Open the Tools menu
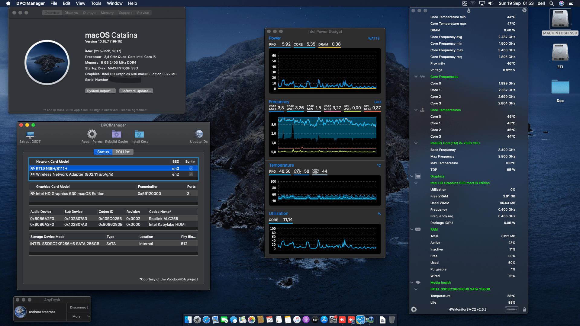Screen dimensions: 580x326 [x=96, y=3]
